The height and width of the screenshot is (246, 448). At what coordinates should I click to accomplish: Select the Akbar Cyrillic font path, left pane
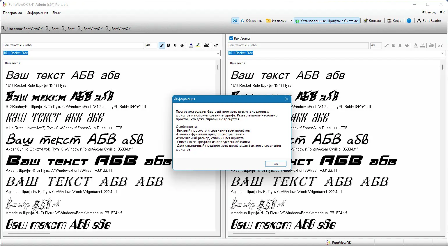click(69, 149)
